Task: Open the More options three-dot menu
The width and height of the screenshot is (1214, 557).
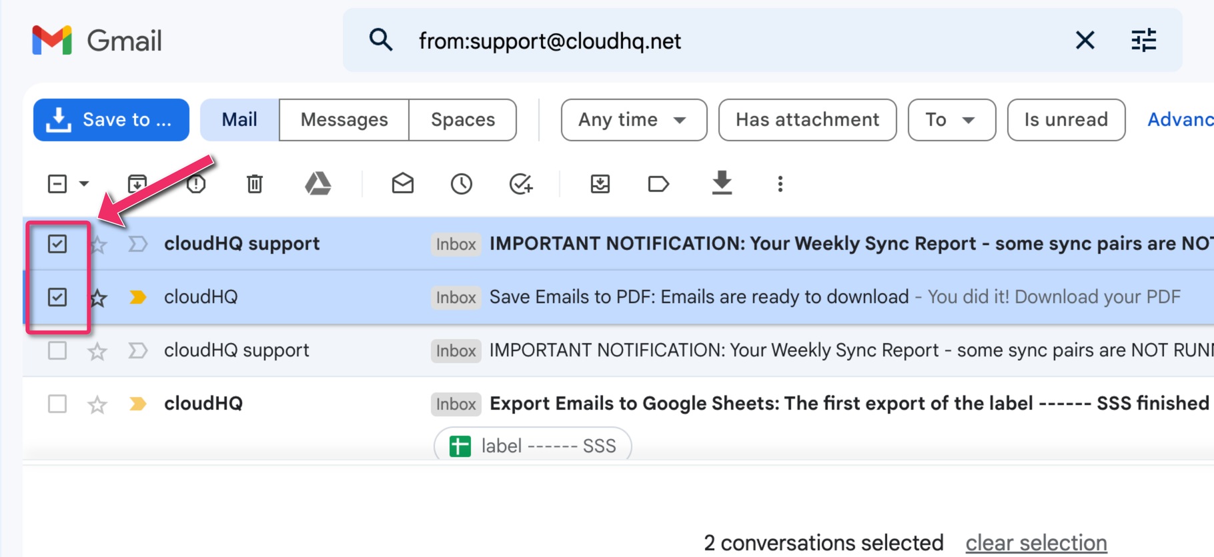Action: (780, 184)
